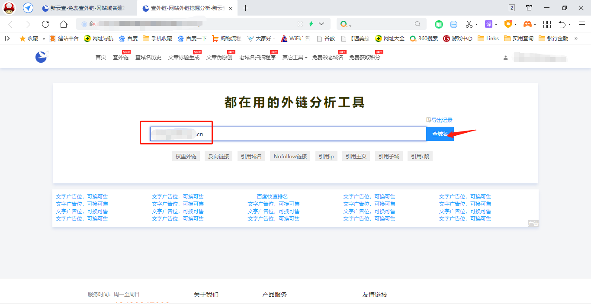Click the reading mode green book icon
The width and height of the screenshot is (591, 304).
(439, 24)
